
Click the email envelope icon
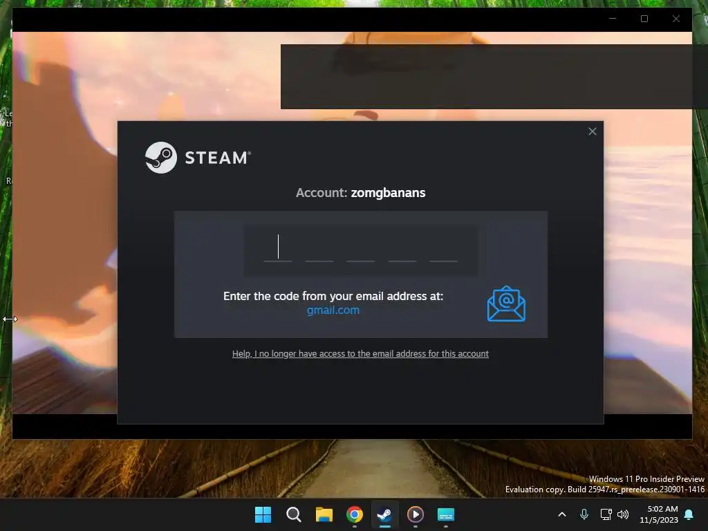click(506, 304)
